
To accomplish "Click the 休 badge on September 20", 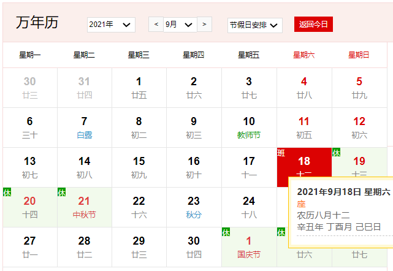I will click(7, 192).
